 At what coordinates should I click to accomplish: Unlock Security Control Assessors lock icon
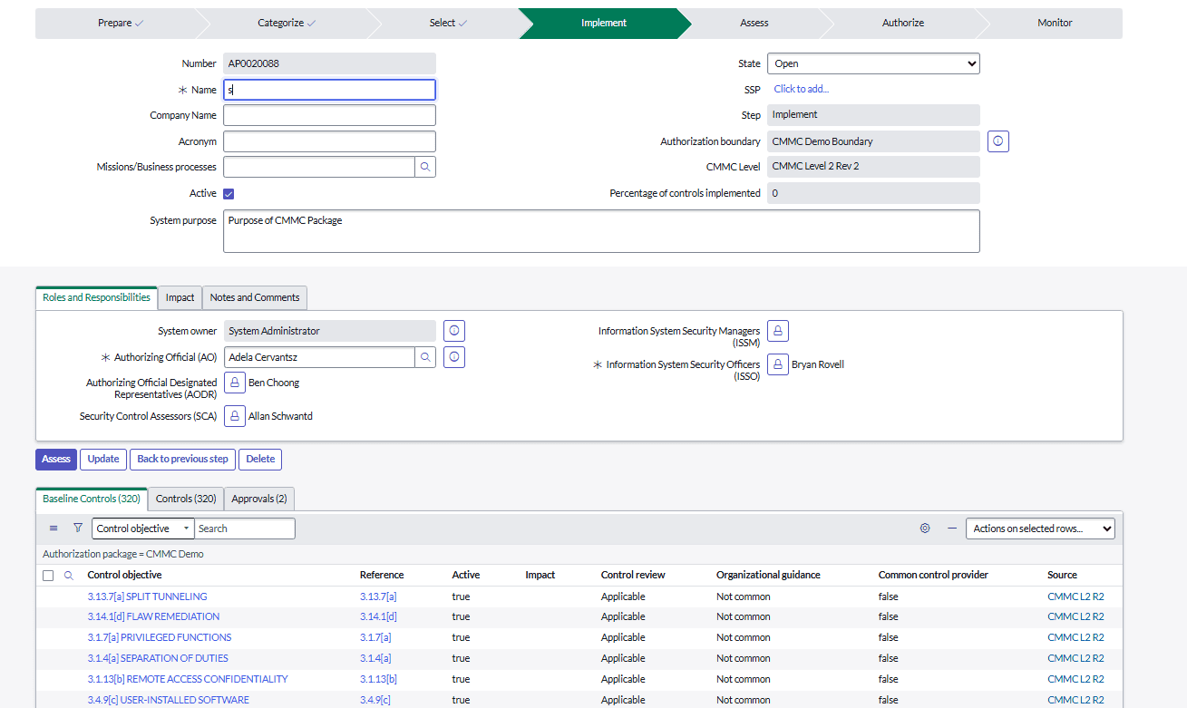[x=235, y=416]
